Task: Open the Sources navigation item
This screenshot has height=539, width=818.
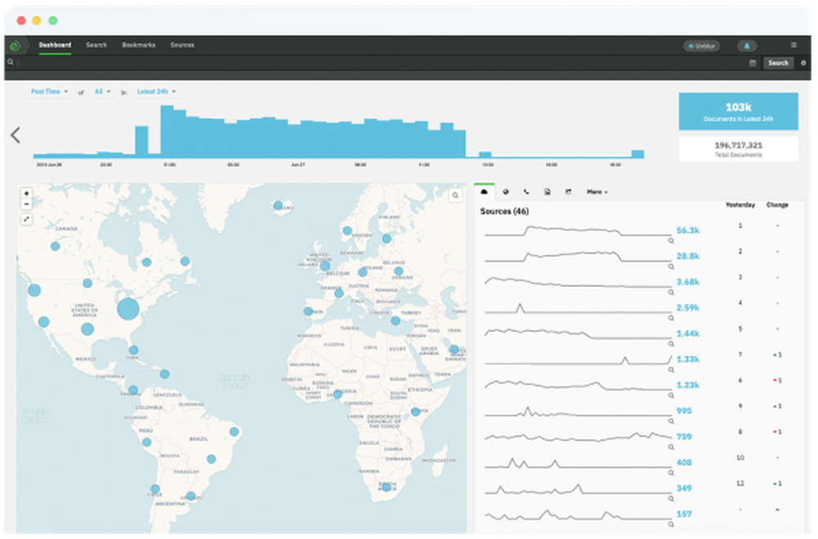Action: coord(182,45)
